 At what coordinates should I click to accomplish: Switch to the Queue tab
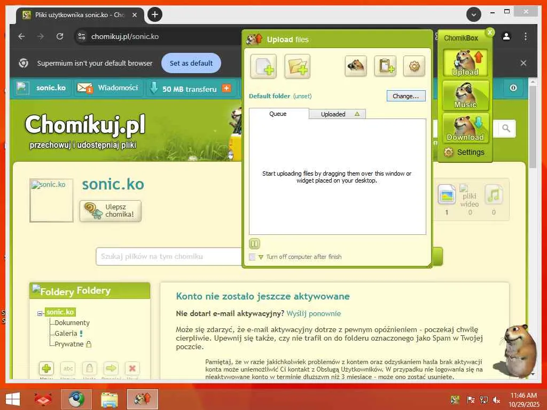pyautogui.click(x=278, y=114)
